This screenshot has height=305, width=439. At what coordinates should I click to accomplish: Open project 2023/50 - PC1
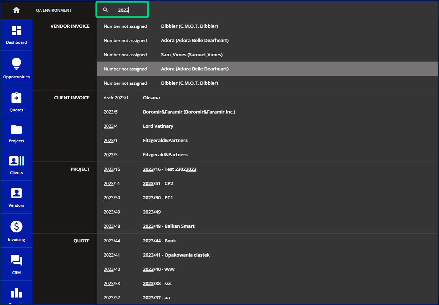[x=267, y=198]
